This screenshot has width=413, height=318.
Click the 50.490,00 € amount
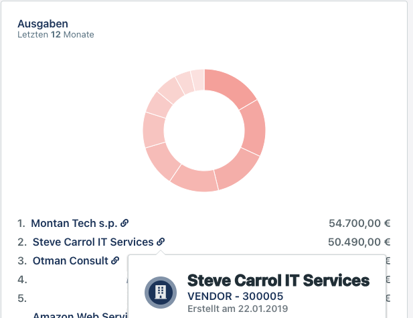pos(359,242)
